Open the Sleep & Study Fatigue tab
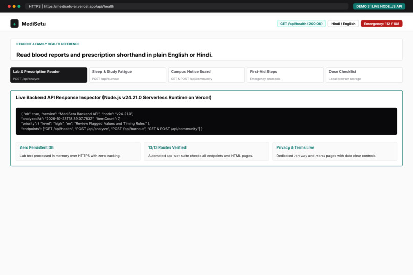The image size is (413, 275). (128, 75)
